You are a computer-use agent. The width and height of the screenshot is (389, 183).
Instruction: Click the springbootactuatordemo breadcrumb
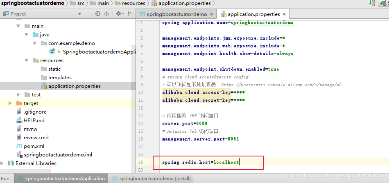(33, 3)
